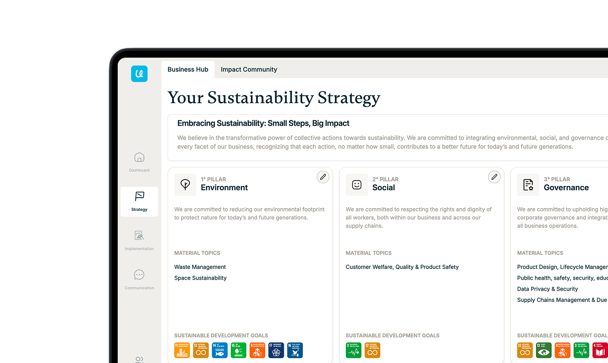
Task: Click Sustainable Development Goals label in Social card
Action: pos(392,336)
